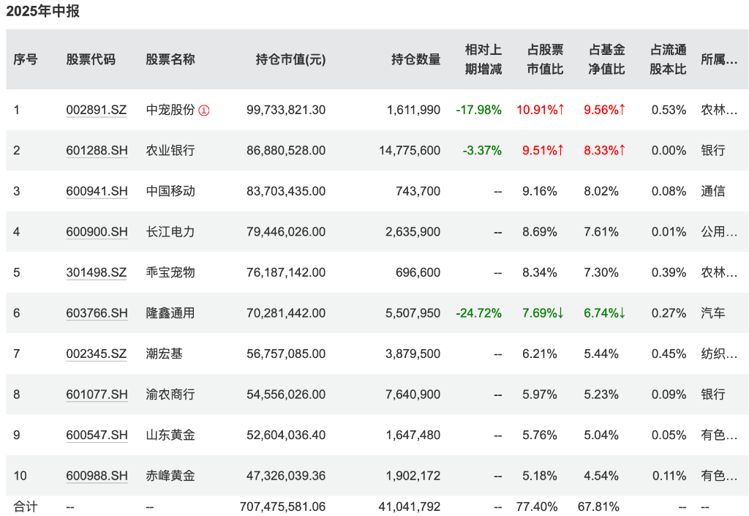Click market value 99,733,821.30
This screenshot has height=516, width=749.
pos(286,110)
